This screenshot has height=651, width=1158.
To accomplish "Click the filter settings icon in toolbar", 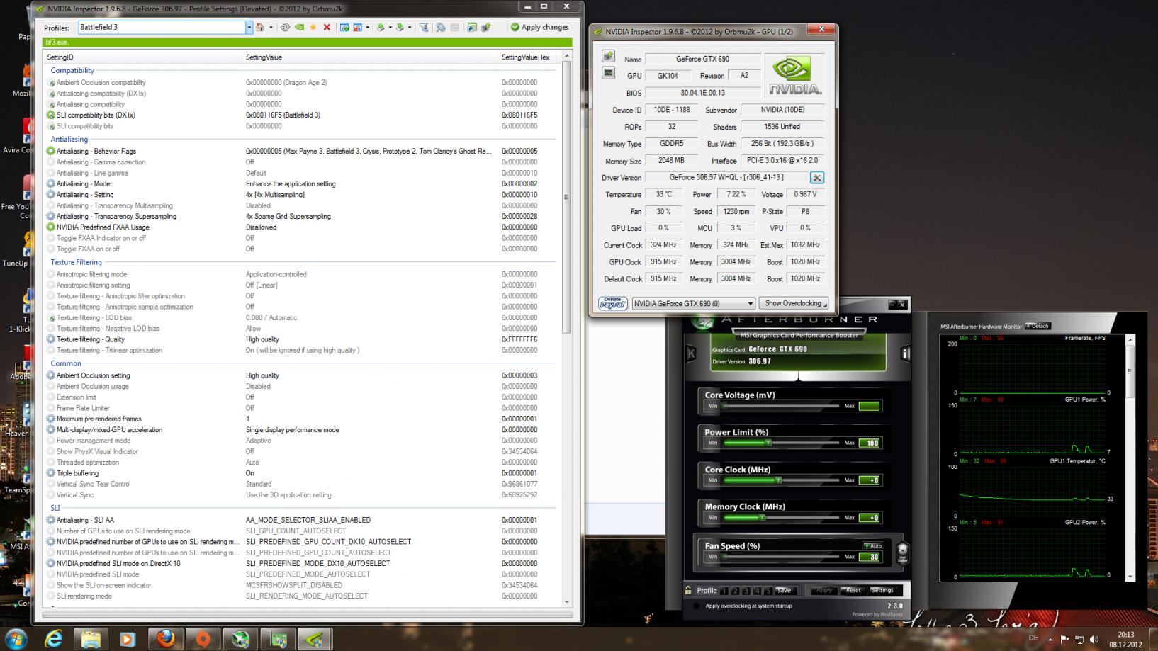I will [x=424, y=28].
